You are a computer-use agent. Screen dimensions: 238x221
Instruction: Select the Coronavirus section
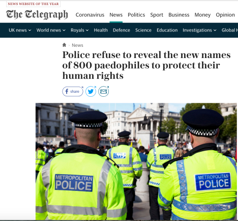[x=90, y=15]
